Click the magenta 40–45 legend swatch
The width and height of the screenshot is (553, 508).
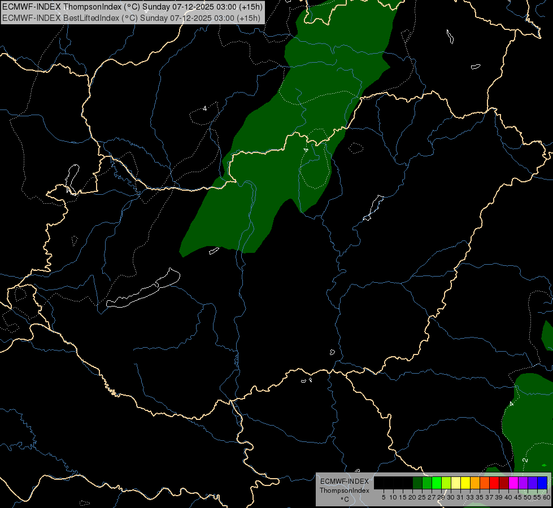click(513, 483)
